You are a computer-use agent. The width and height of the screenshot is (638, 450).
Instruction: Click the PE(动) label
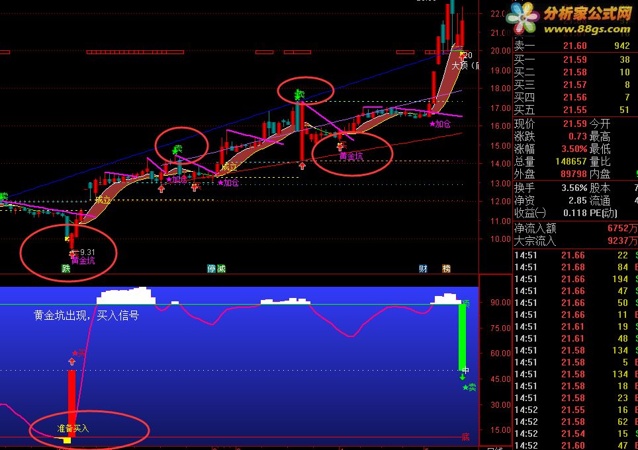[x=604, y=213]
